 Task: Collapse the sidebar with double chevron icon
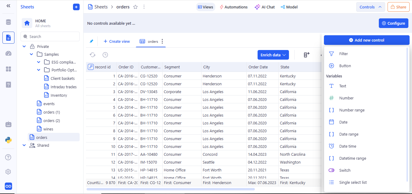click(x=8, y=6)
